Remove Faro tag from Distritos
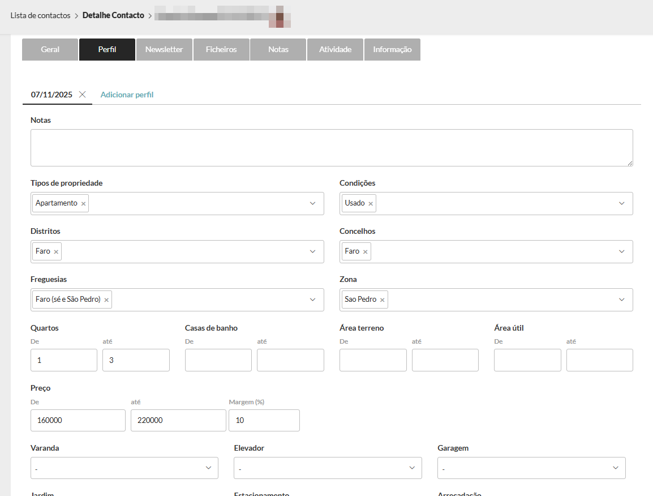This screenshot has width=653, height=496. pos(56,252)
